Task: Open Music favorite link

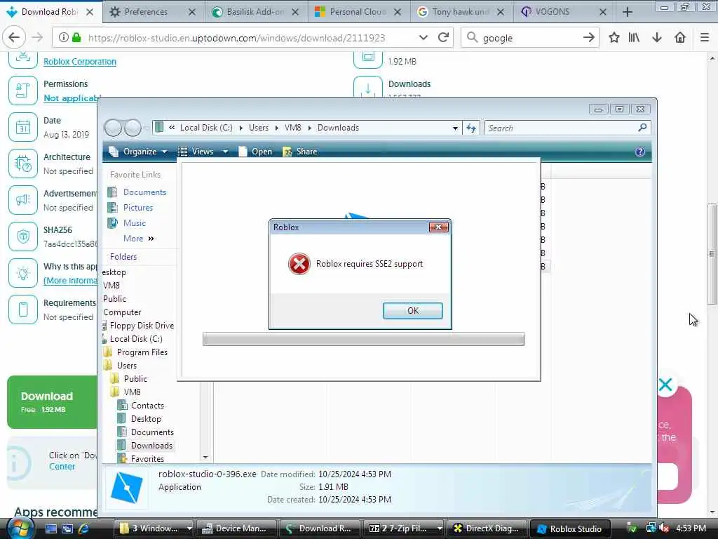Action: (x=134, y=222)
